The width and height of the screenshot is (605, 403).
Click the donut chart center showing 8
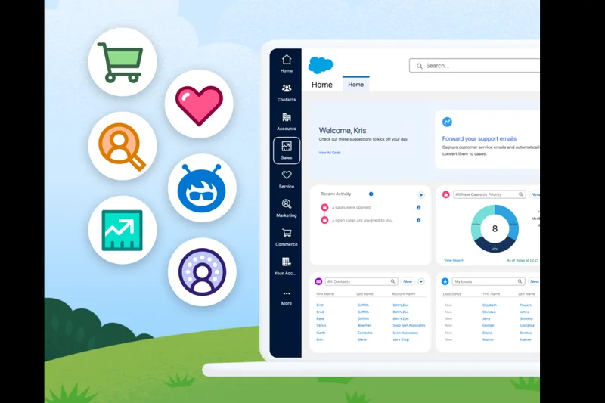495,228
